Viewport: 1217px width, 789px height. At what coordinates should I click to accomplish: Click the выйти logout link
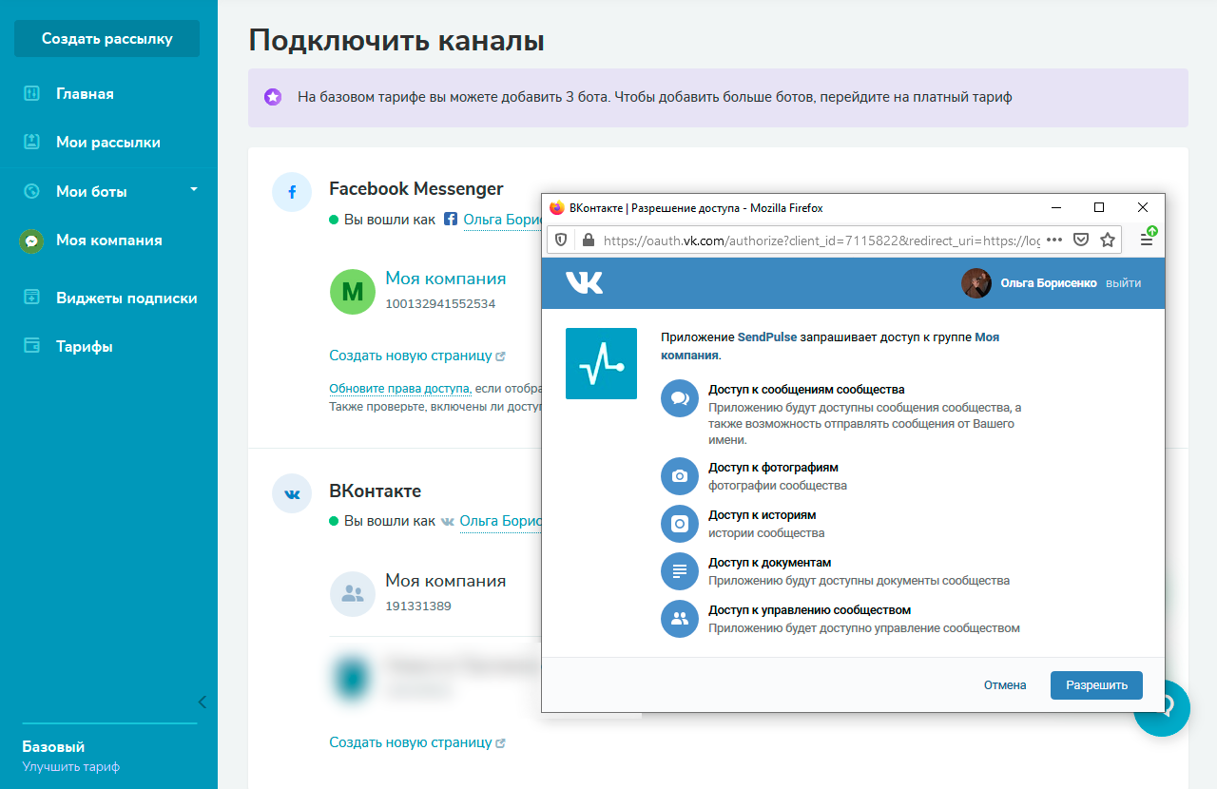(x=1124, y=283)
